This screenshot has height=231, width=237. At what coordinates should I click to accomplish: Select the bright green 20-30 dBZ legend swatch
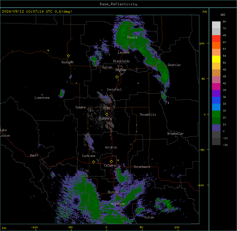click(216, 114)
